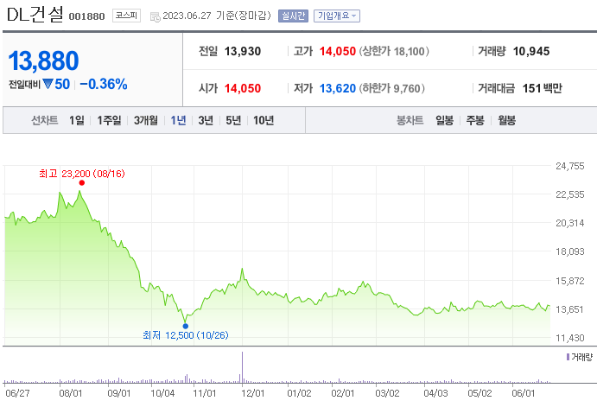
Task: Click the DL건설 stock name title
Action: click(x=35, y=15)
